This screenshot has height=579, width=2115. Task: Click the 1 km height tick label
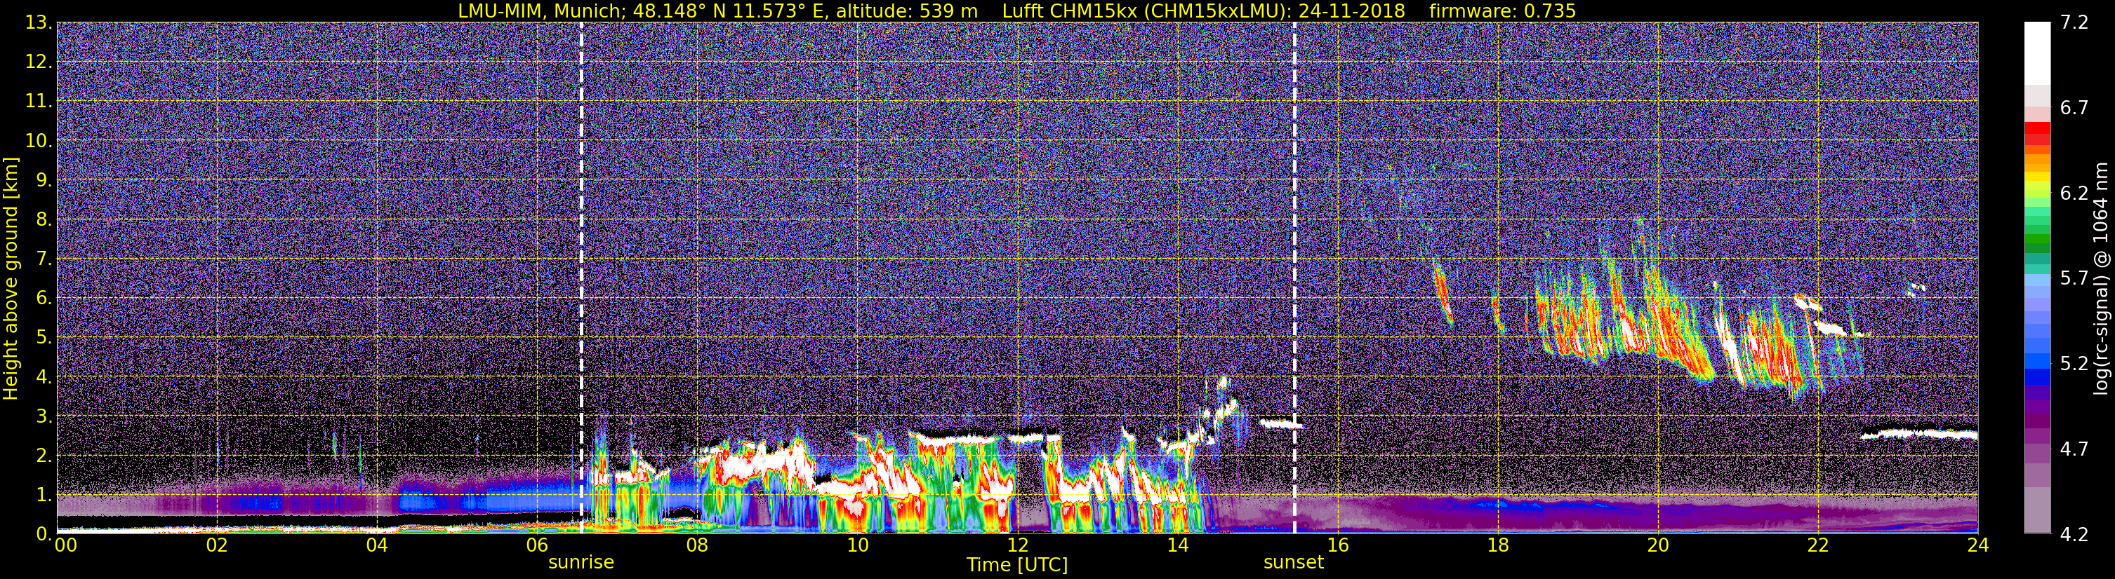coord(43,494)
